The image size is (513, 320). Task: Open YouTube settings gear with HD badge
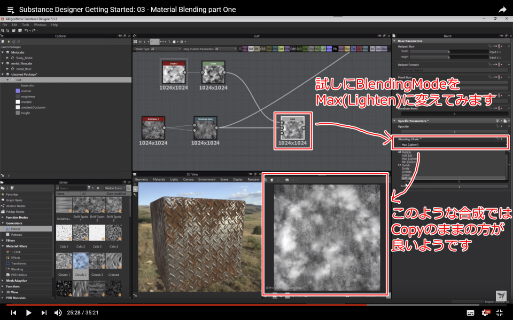(486, 313)
